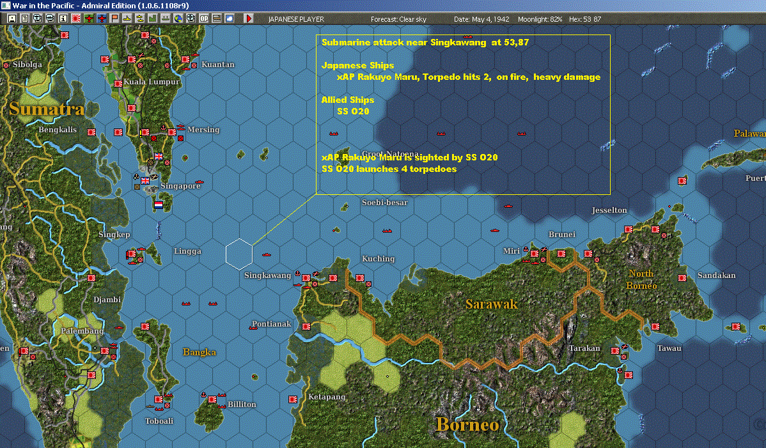The width and height of the screenshot is (766, 448).
Task: Open the save game disk icon
Action: (12, 19)
